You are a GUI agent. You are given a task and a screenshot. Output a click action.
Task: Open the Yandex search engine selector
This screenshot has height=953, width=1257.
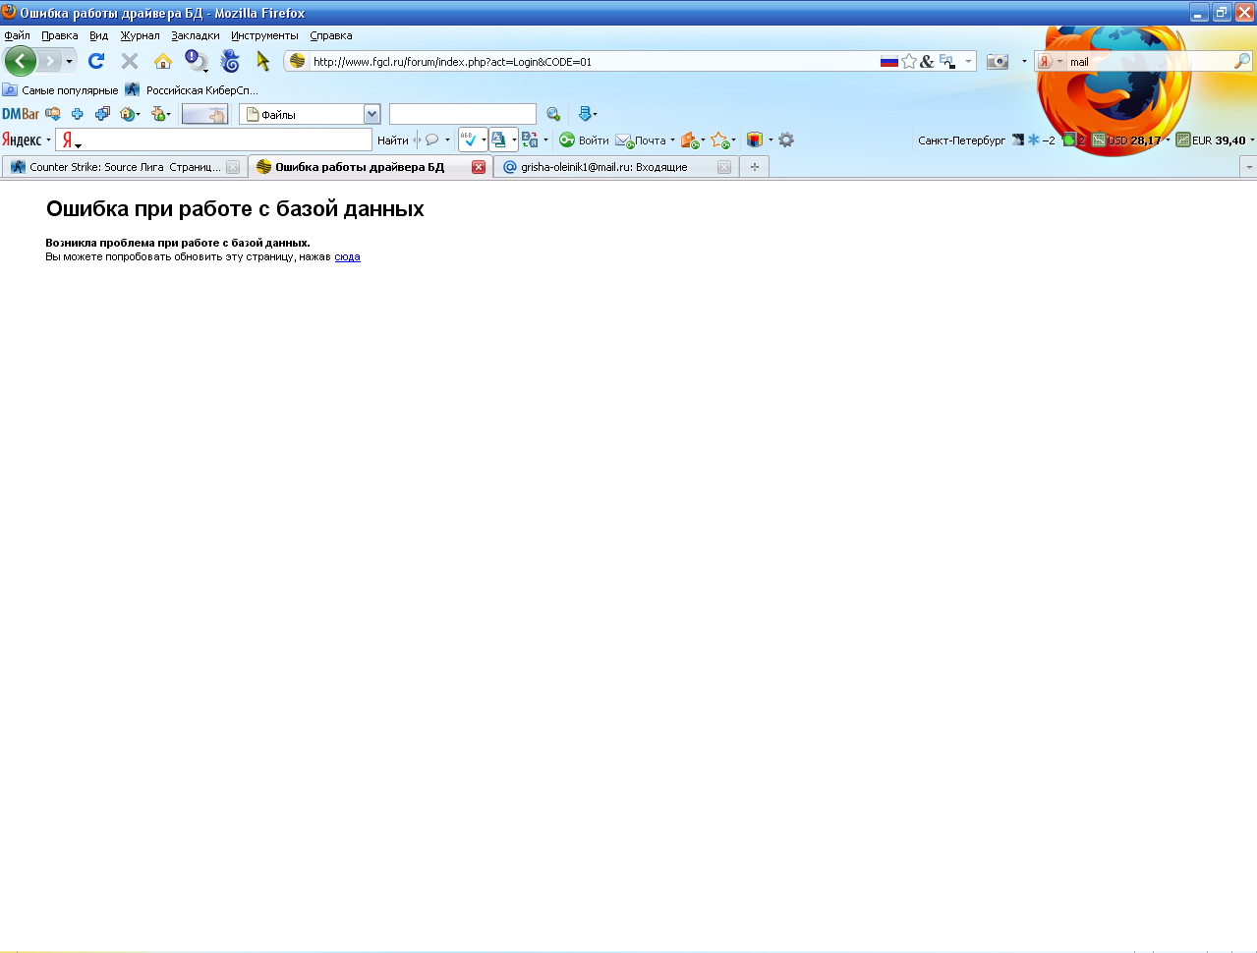pyautogui.click(x=1051, y=61)
